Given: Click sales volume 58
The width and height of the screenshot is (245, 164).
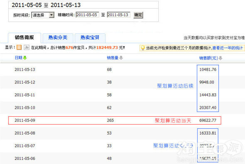Looking at the screenshot, I should click(x=109, y=95).
